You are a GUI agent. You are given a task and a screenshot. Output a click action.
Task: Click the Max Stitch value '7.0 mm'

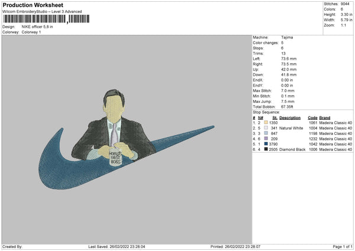(288, 91)
